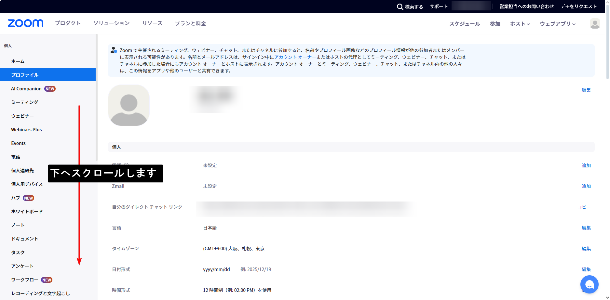This screenshot has height=300, width=610.
Task: Click the privacy notice person icon
Action: point(114,50)
